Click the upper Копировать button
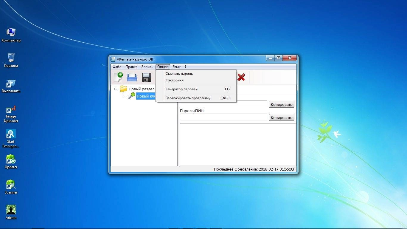The height and width of the screenshot is (229, 407). click(282, 104)
